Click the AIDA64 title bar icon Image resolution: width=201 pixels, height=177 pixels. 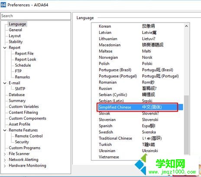coord(3,5)
